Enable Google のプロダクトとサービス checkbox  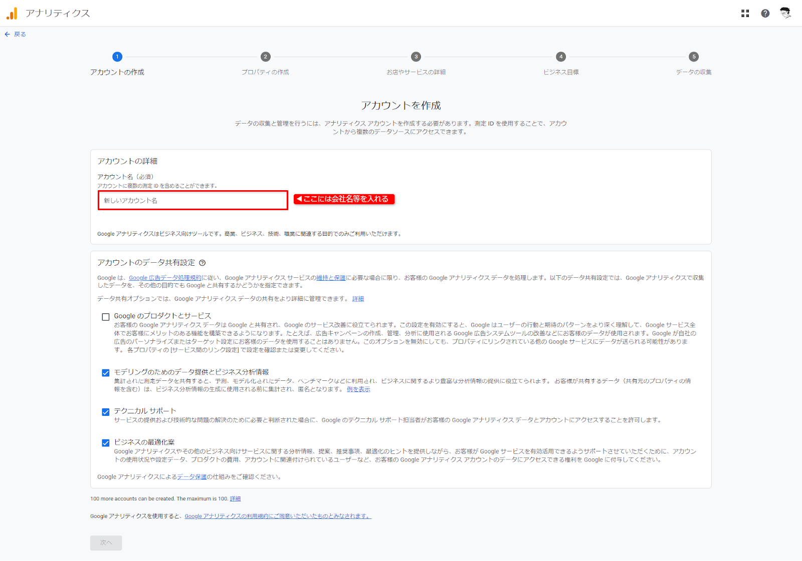[x=106, y=317]
